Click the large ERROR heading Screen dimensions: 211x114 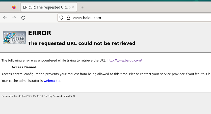[x=40, y=33]
